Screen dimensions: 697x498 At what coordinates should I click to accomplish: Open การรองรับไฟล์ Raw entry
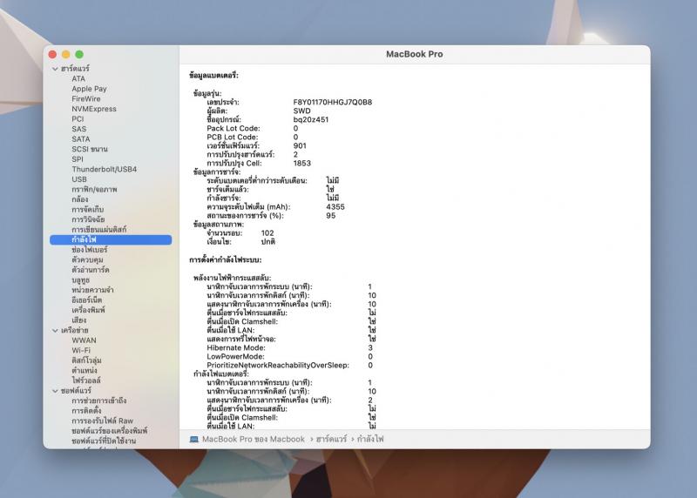point(102,421)
